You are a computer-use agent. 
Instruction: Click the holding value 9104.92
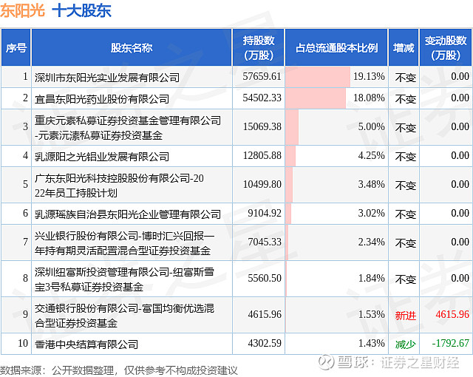coord(265,213)
